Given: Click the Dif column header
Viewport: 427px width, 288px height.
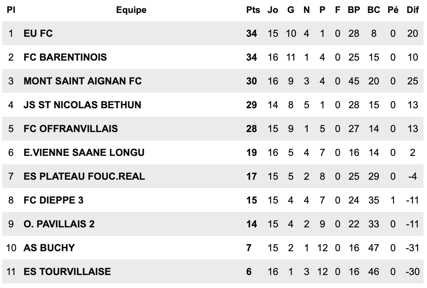Looking at the screenshot, I should (x=413, y=10).
